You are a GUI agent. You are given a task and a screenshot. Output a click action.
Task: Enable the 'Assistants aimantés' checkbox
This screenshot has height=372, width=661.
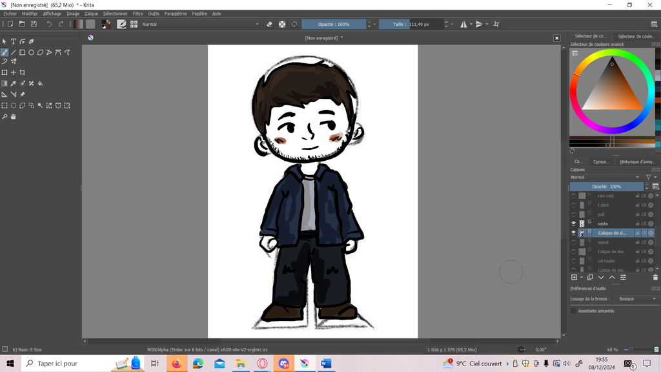point(573,311)
